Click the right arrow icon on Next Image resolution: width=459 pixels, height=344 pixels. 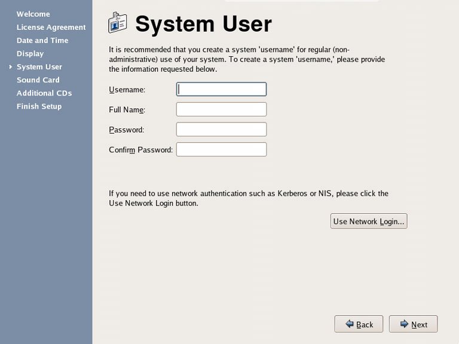tap(404, 324)
